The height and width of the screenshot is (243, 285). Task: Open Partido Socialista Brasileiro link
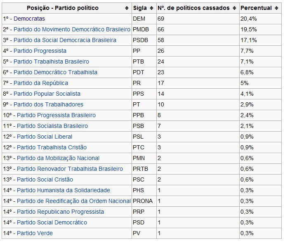pos(52,126)
